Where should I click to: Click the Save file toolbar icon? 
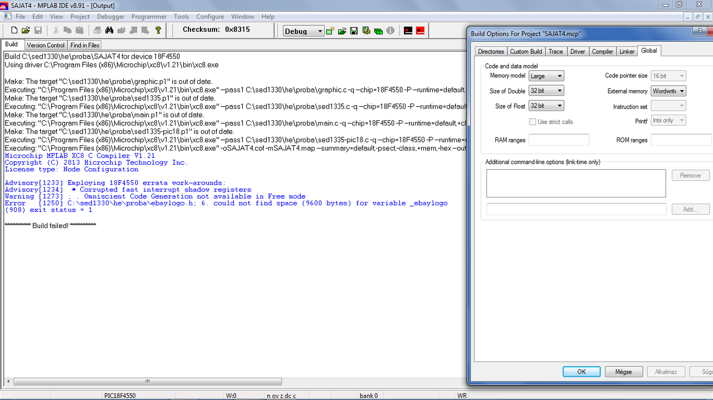coord(38,31)
